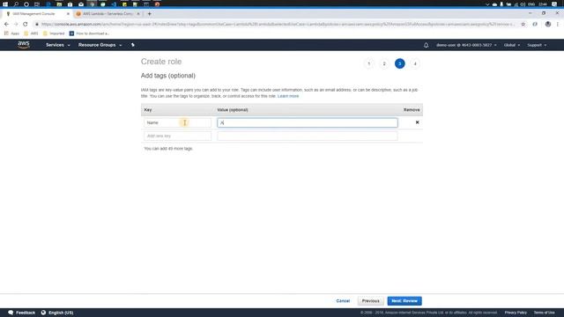The image size is (564, 317).
Task: Open a new browser tab
Action: point(149,14)
